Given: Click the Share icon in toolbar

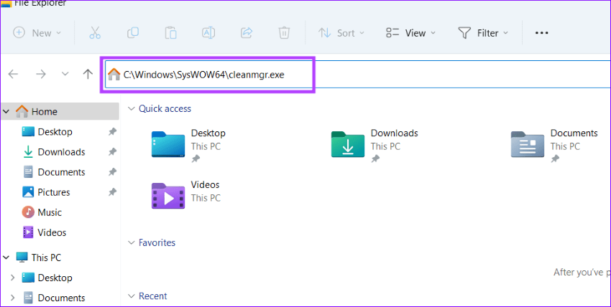Looking at the screenshot, I should [x=247, y=33].
